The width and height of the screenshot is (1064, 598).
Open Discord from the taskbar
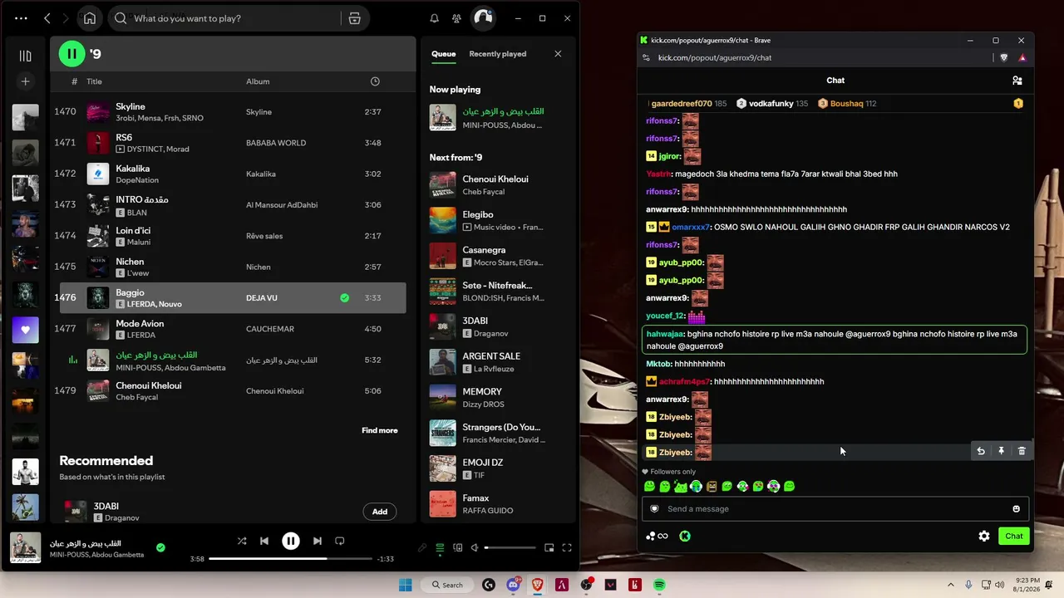513,585
